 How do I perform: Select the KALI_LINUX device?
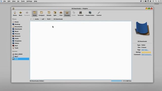pyautogui.click(x=21, y=54)
